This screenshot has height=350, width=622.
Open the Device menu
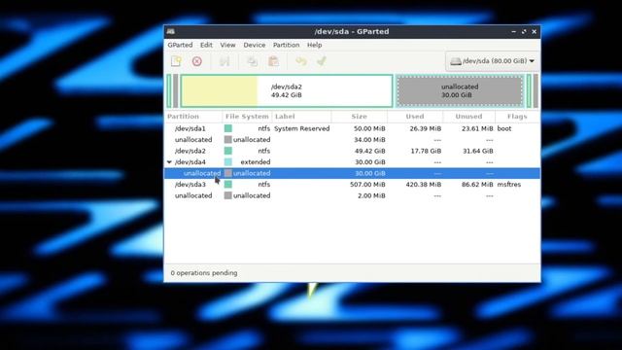pos(255,45)
